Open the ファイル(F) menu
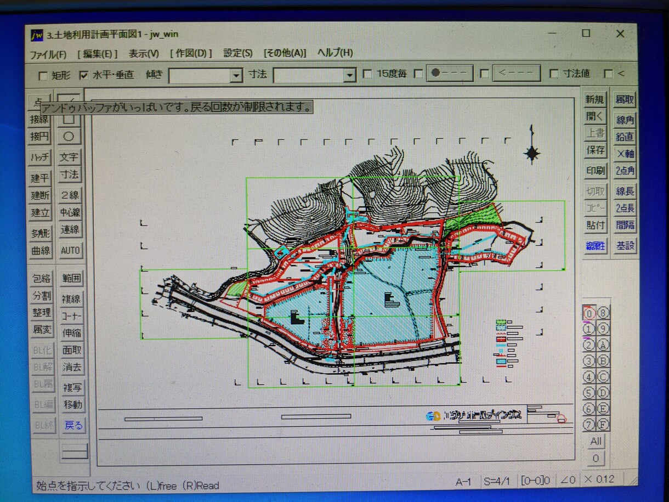Viewport: 669px width, 502px height. pos(48,54)
